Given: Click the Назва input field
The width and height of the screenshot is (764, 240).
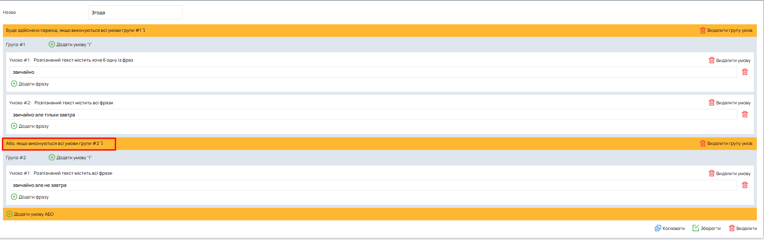Looking at the screenshot, I should [135, 13].
